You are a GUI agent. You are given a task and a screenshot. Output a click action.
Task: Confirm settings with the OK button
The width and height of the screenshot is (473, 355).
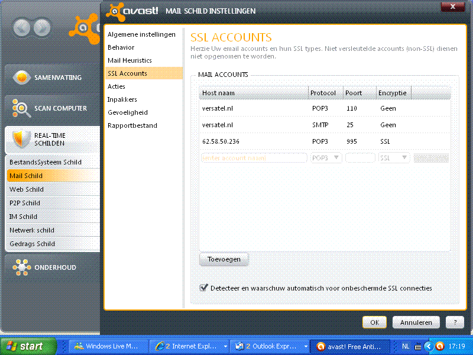tap(374, 322)
